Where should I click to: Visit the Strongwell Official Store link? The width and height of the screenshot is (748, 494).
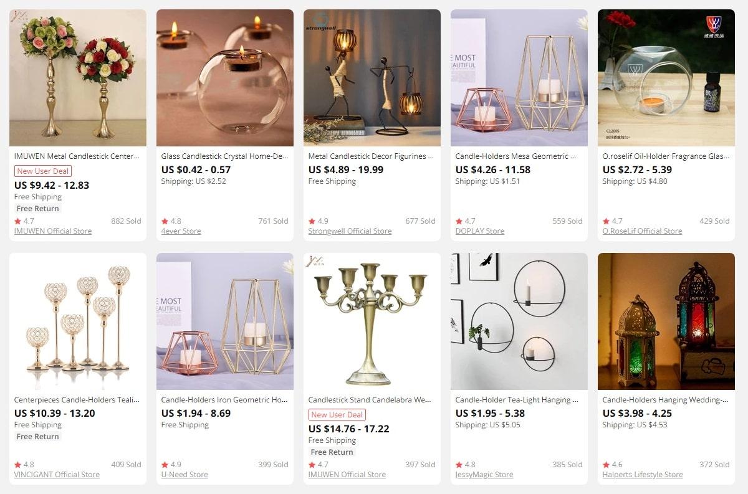click(350, 231)
